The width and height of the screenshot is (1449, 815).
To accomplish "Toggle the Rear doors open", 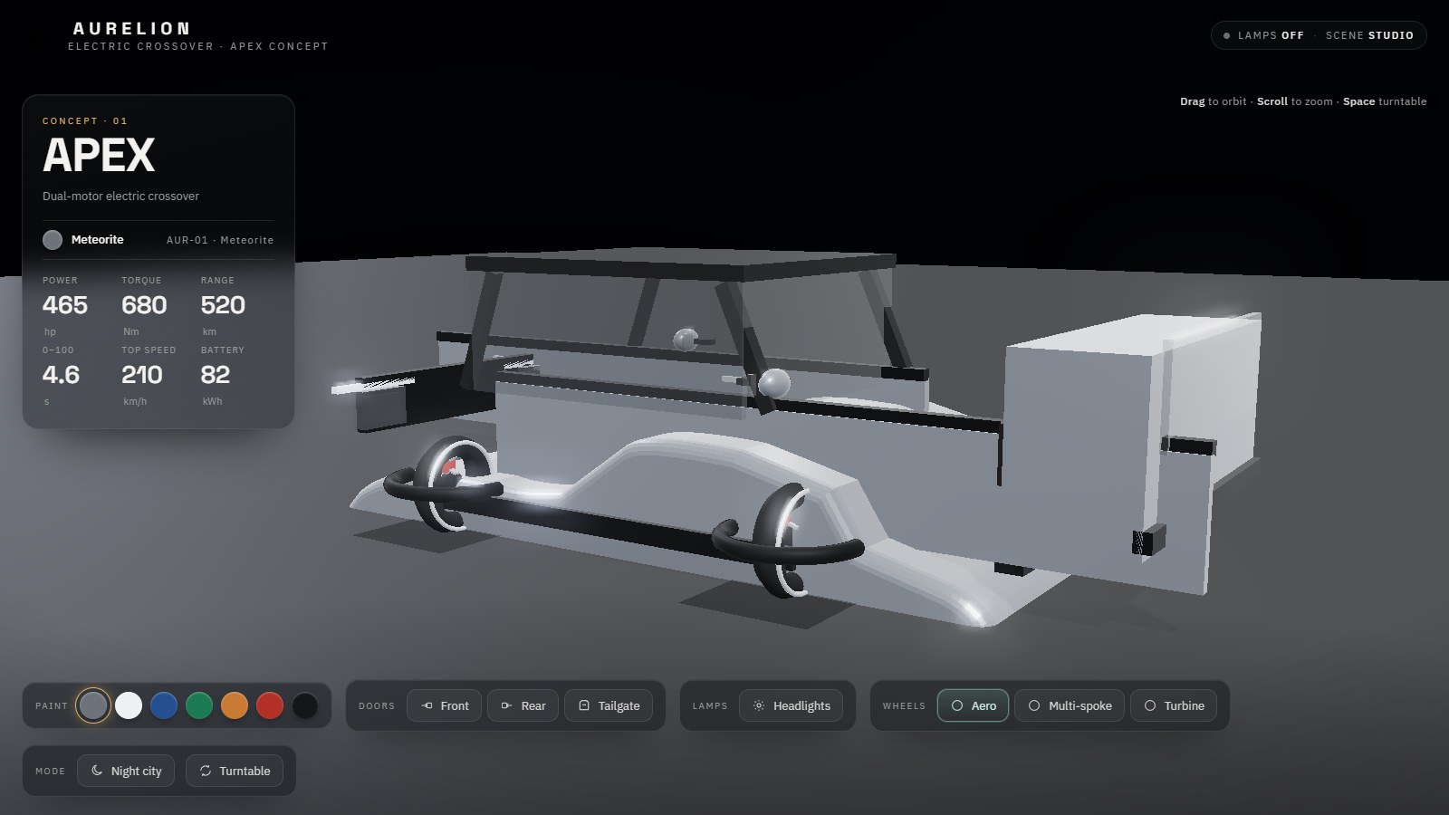I will [523, 705].
